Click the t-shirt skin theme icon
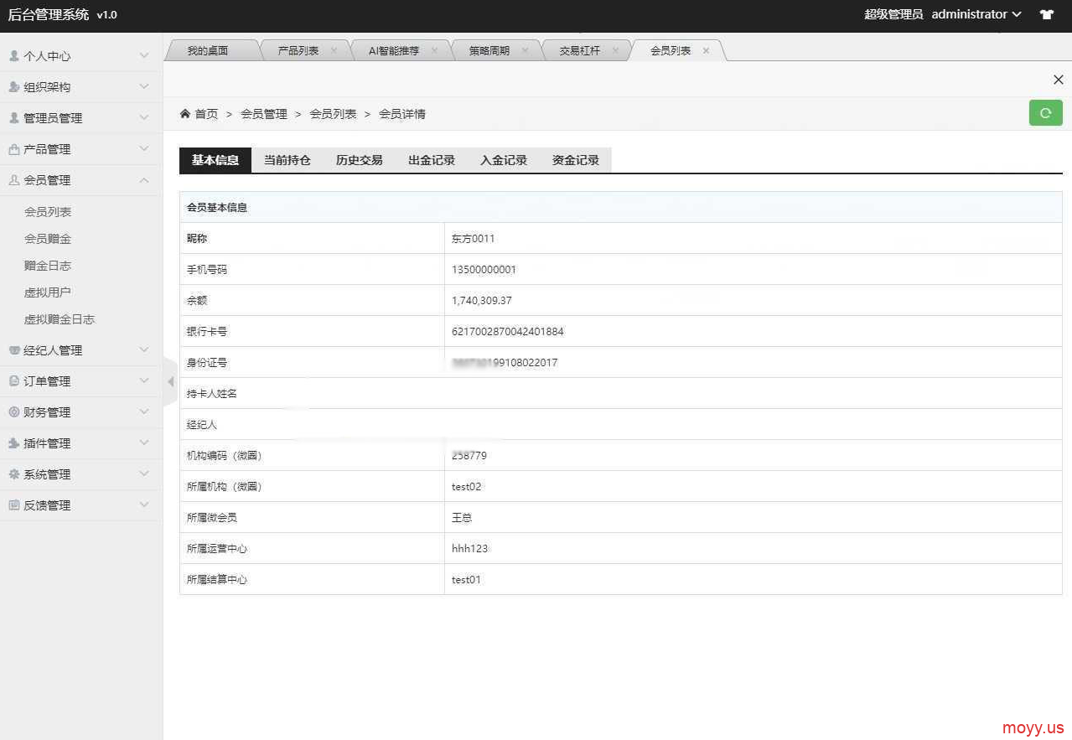 [1046, 14]
